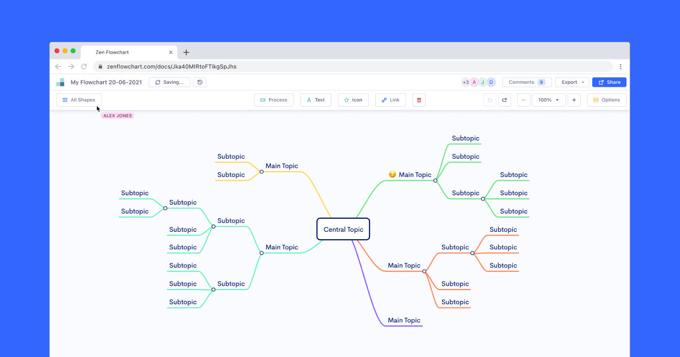Click the Redo arrow icon
This screenshot has height=357, width=680.
click(x=504, y=100)
